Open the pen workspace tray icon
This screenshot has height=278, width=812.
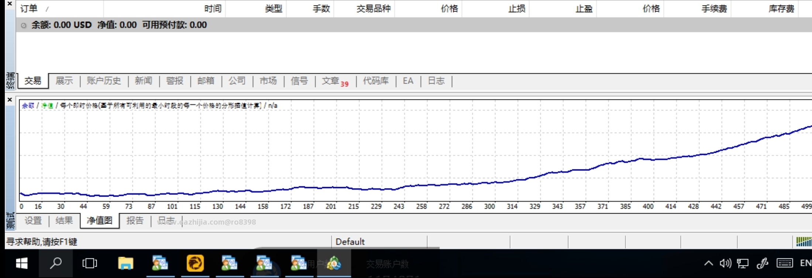tap(762, 263)
